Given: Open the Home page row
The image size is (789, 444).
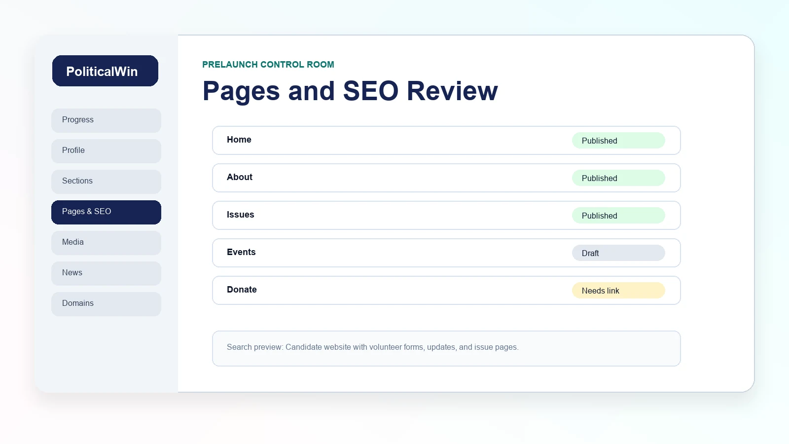Looking at the screenshot, I should coord(446,140).
